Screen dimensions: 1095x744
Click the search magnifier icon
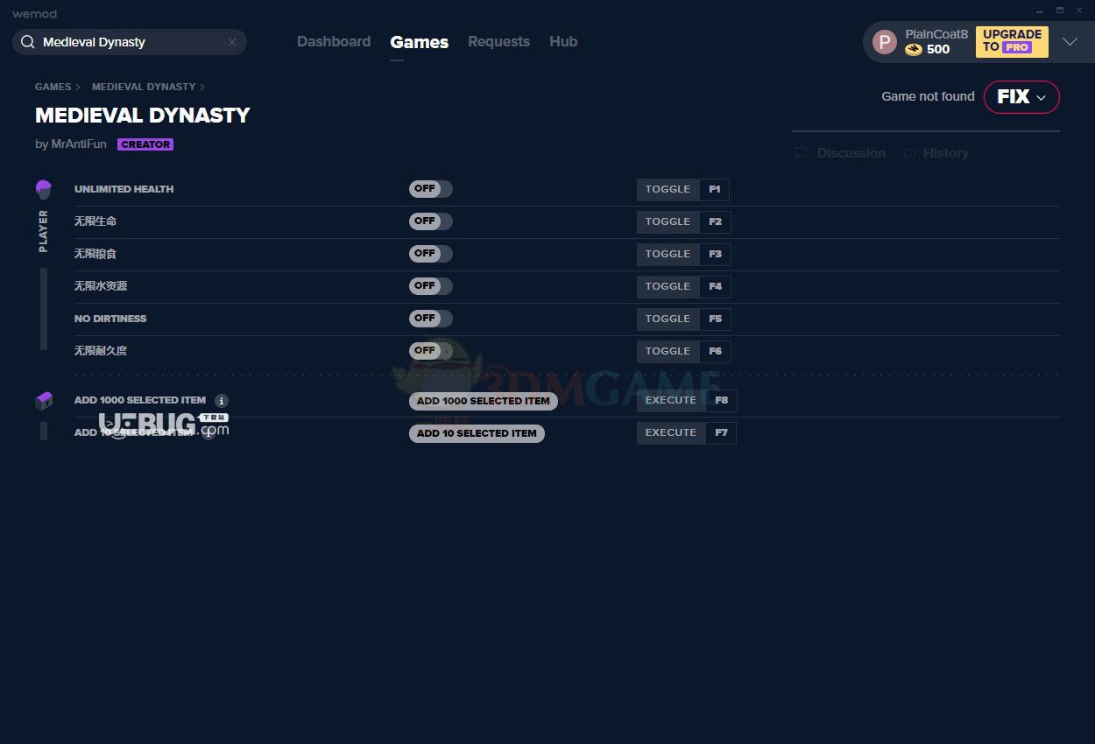[28, 42]
